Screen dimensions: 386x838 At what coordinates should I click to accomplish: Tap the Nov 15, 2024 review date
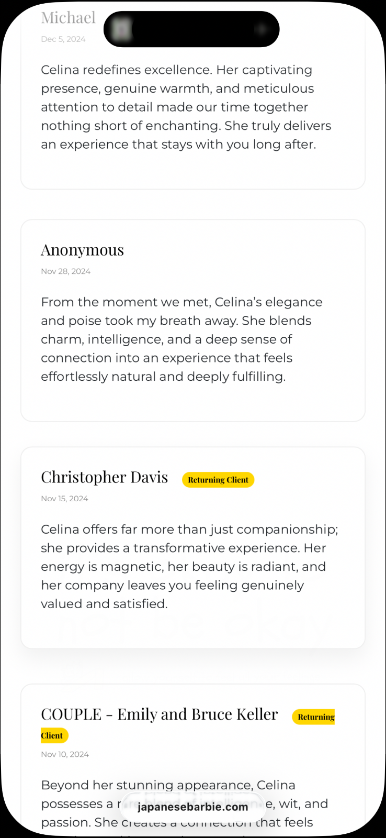point(65,499)
